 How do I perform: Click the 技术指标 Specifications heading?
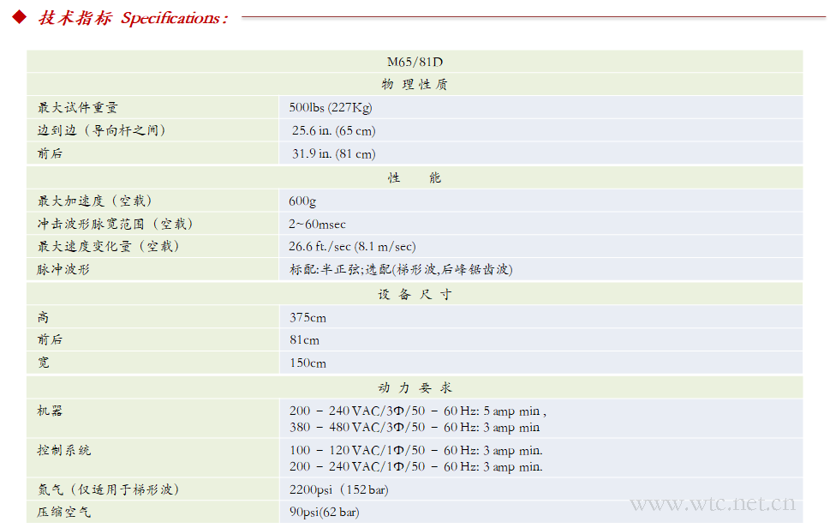(133, 18)
